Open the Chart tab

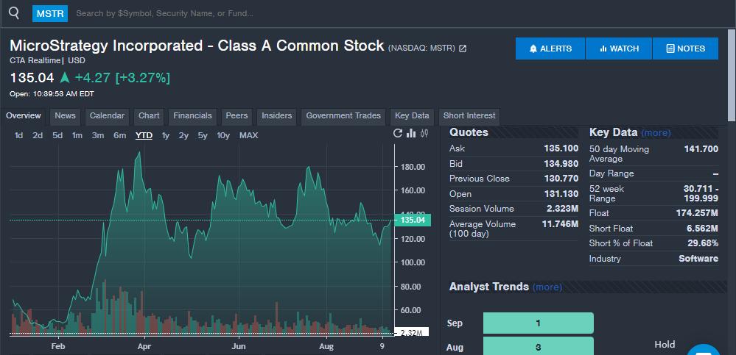[x=149, y=115]
